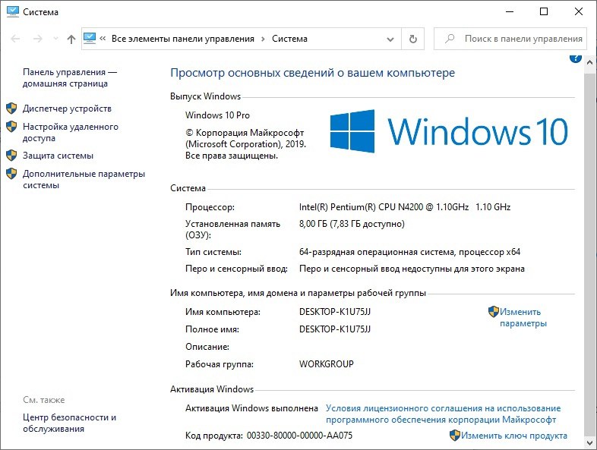Viewport: 597px width, 450px height.
Task: Expand the address bar history chevron
Action: [x=390, y=39]
